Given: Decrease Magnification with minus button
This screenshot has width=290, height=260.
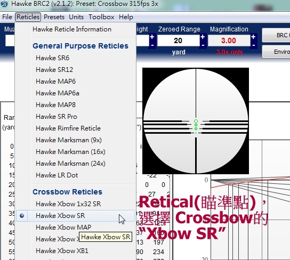Looking at the screenshot, I should click(x=253, y=45).
